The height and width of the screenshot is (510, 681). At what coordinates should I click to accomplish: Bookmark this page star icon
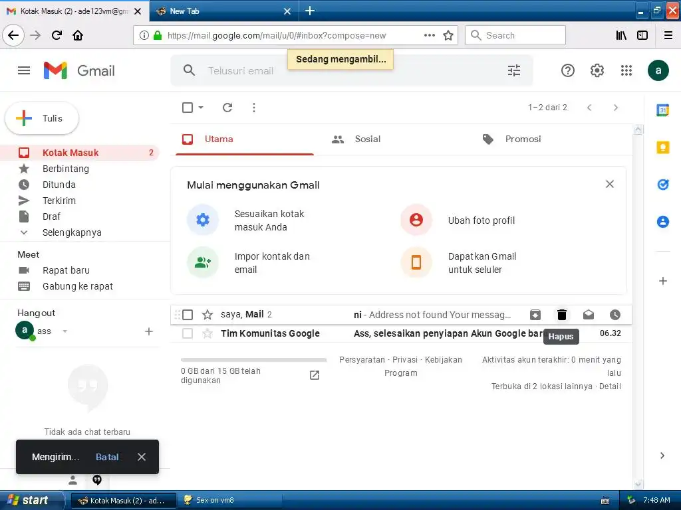pyautogui.click(x=448, y=35)
